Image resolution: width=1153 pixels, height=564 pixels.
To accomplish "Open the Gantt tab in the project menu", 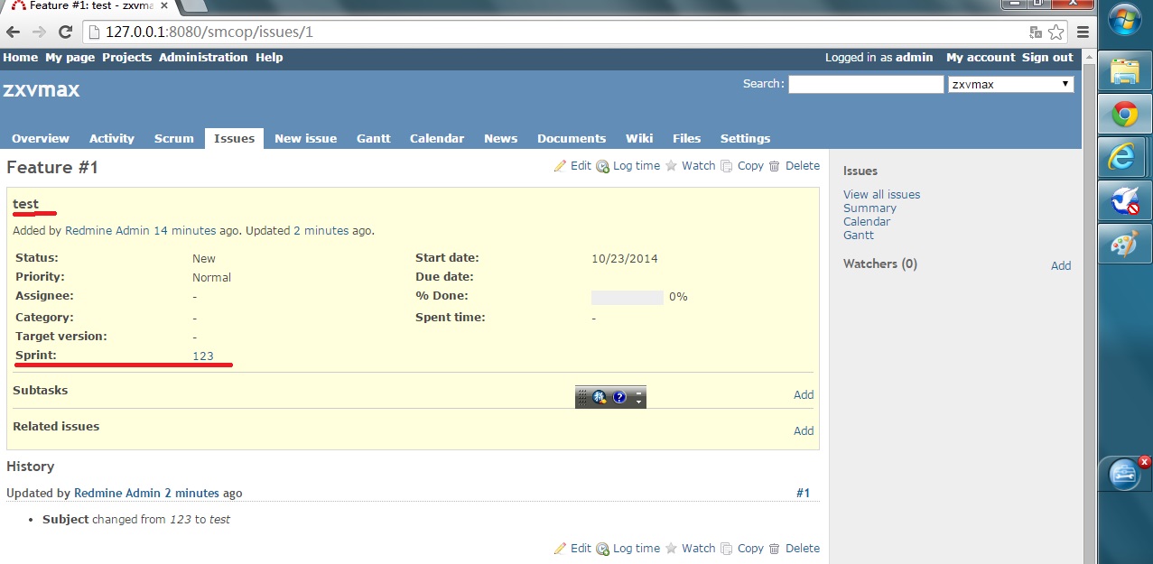I will [373, 138].
